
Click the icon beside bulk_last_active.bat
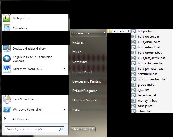coord(133,58)
